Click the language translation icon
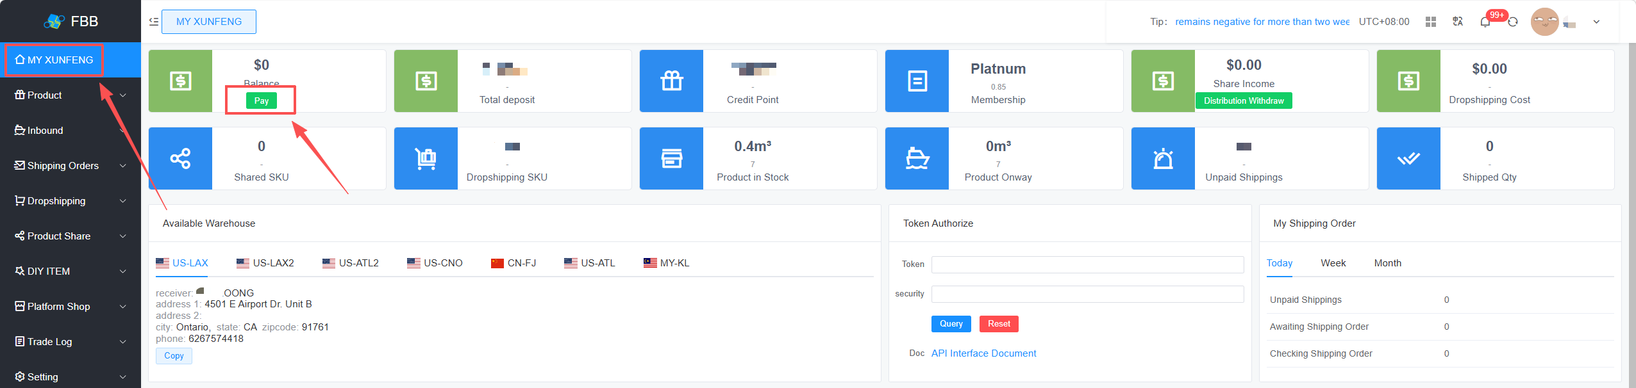Screen dimensions: 1636x388 [x=1458, y=22]
